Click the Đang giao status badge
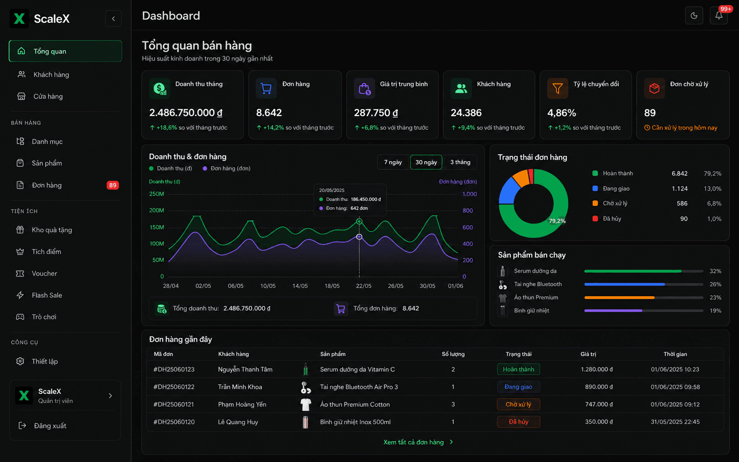The image size is (739, 462). pyautogui.click(x=519, y=387)
